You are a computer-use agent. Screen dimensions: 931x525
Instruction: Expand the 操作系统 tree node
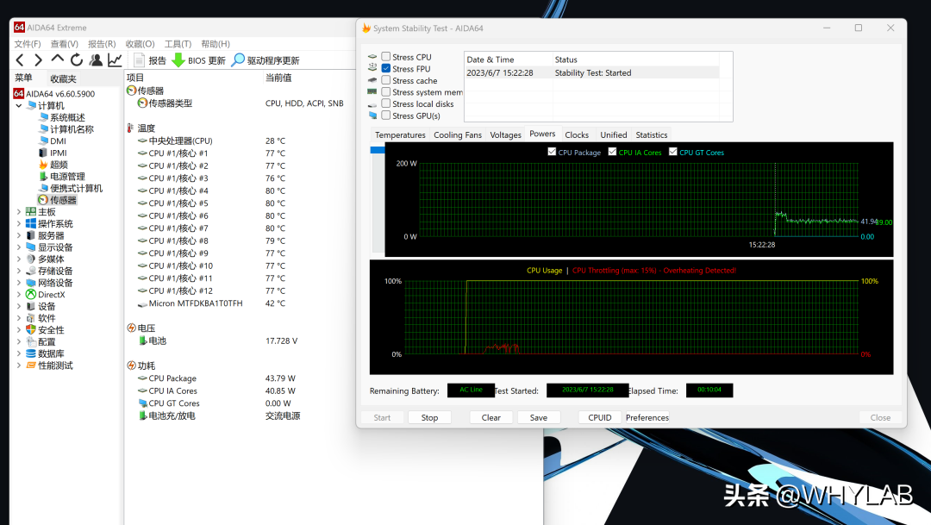coord(19,224)
